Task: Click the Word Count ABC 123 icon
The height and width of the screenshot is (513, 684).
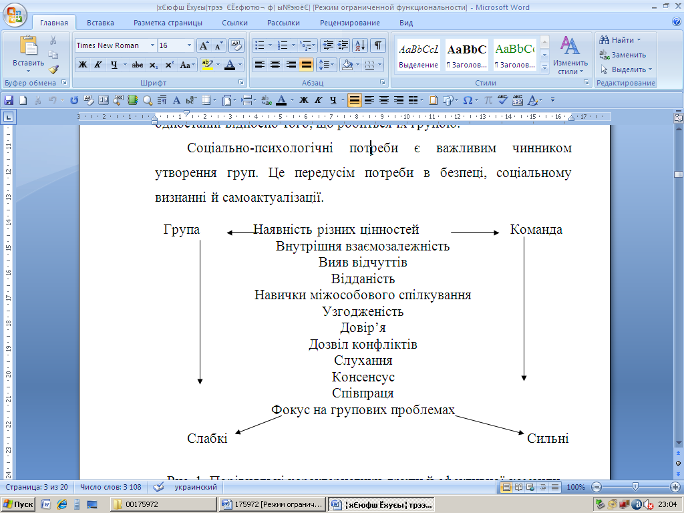Action: (x=518, y=100)
